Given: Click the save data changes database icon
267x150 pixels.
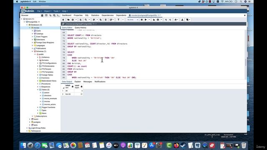Looking at the screenshot, I should coord(81,20).
